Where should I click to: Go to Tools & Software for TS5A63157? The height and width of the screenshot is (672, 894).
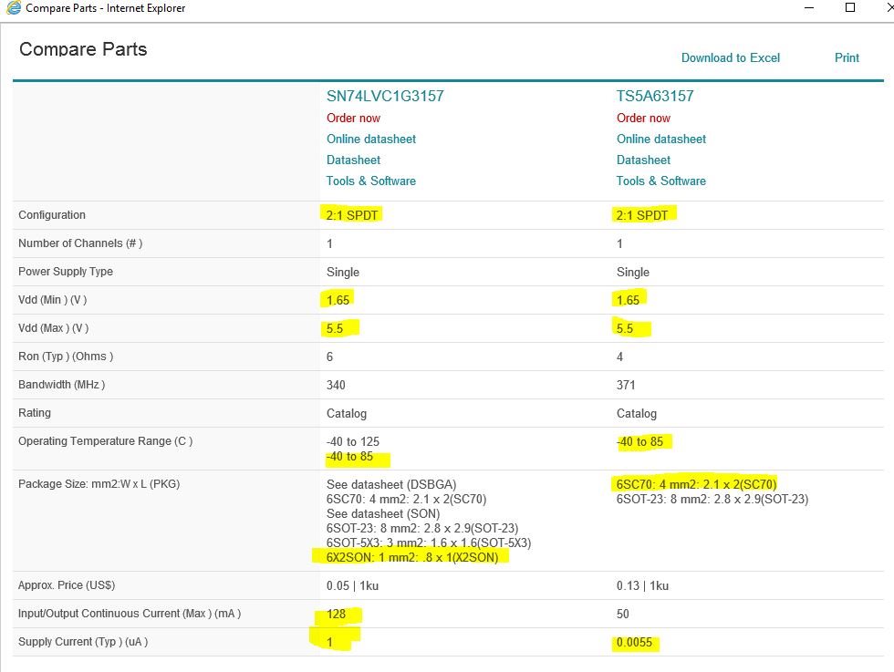[x=660, y=181]
